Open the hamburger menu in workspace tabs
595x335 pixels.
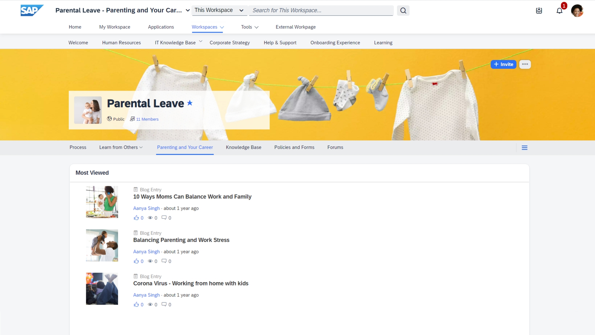coord(524,148)
